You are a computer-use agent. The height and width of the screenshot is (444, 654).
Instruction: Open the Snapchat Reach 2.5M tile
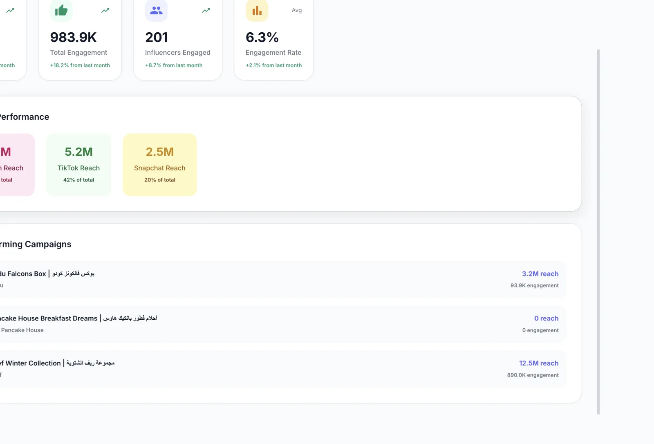click(x=160, y=165)
